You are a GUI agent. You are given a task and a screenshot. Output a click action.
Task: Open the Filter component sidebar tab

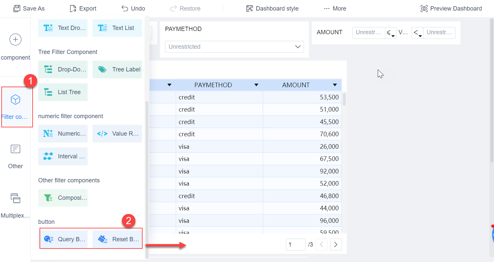tap(16, 106)
